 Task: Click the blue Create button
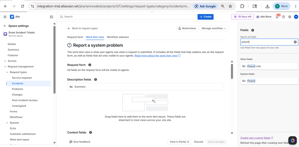205,17
